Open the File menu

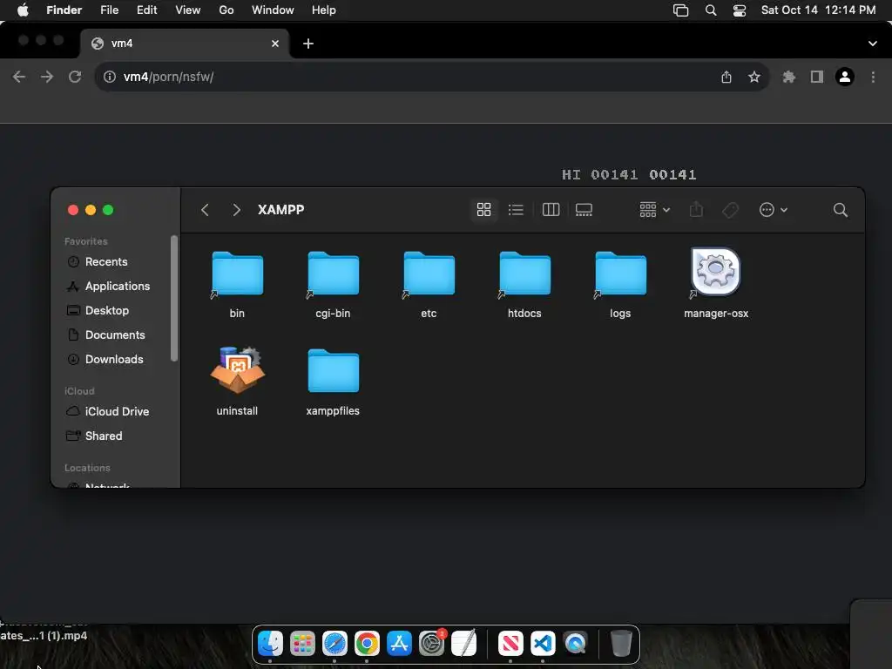coord(109,10)
